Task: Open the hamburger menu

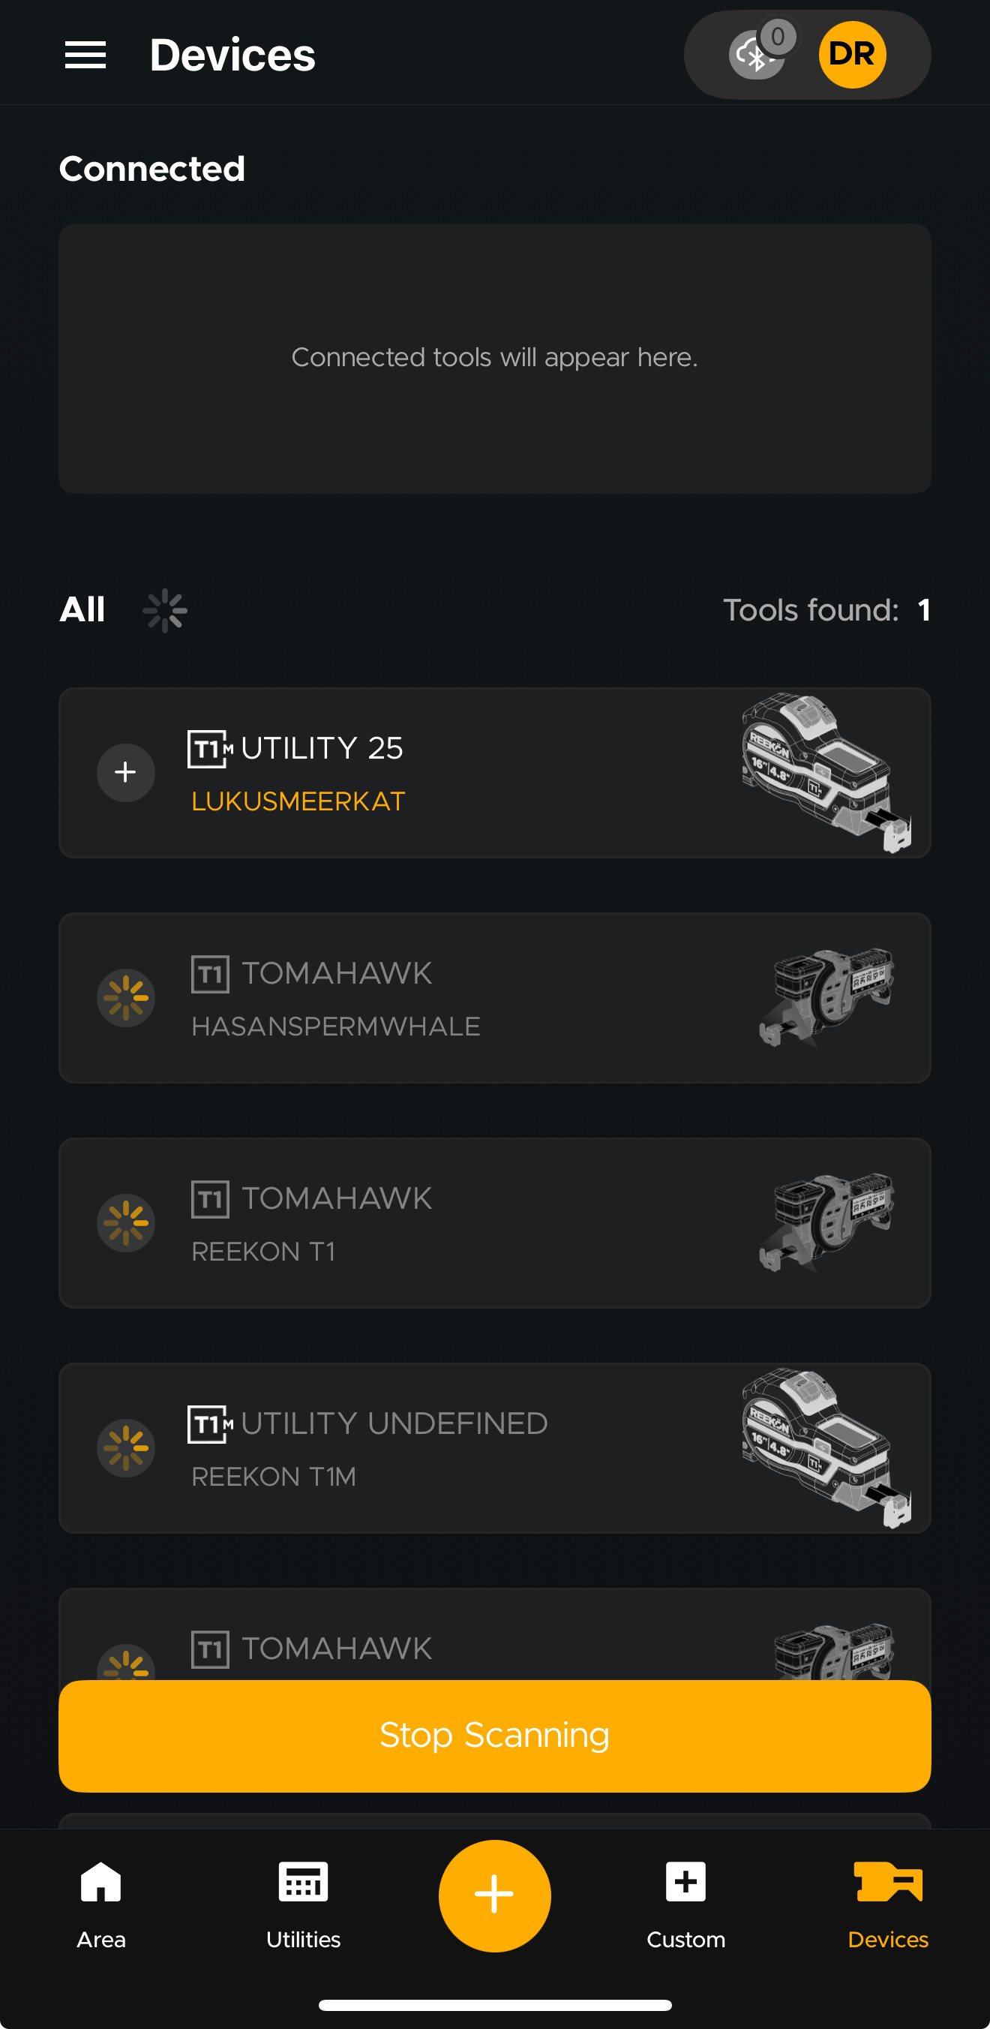Action: point(85,55)
